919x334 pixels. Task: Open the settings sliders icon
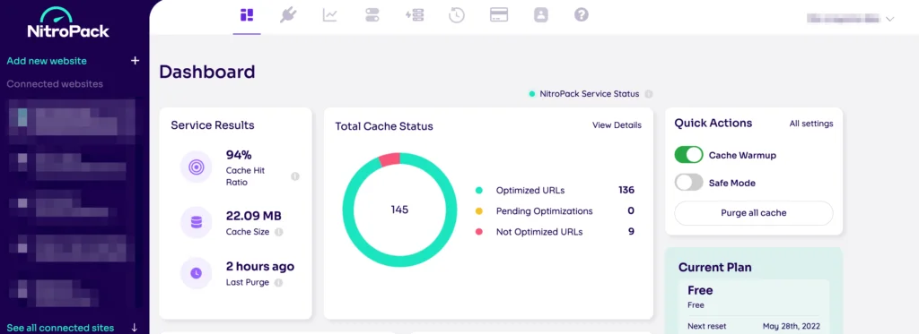coord(372,15)
